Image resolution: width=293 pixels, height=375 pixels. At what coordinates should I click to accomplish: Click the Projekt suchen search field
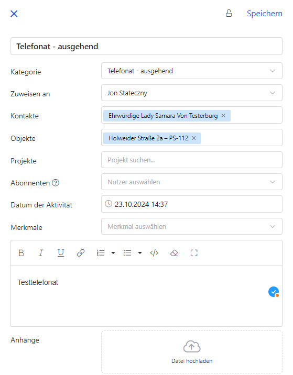coord(192,160)
